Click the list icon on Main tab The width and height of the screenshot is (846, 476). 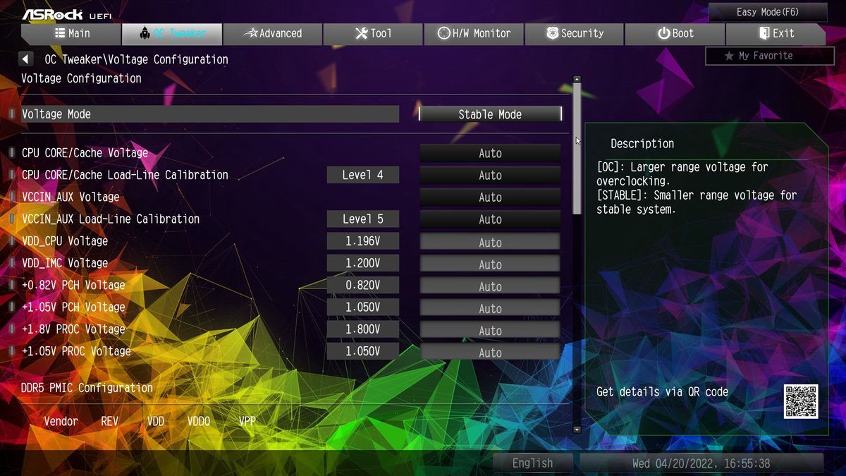coord(60,33)
